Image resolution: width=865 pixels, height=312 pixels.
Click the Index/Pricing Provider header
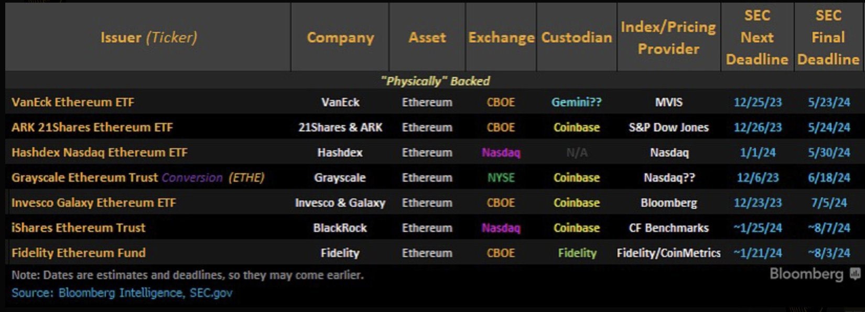click(668, 38)
